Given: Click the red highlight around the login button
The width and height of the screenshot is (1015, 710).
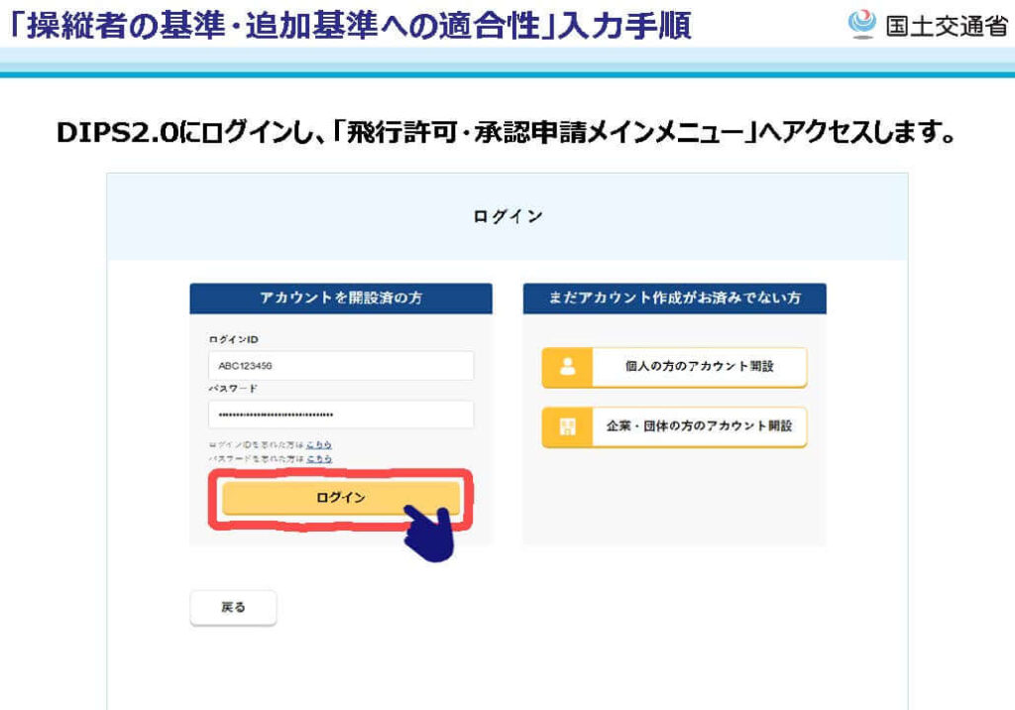Looking at the screenshot, I should tap(340, 476).
